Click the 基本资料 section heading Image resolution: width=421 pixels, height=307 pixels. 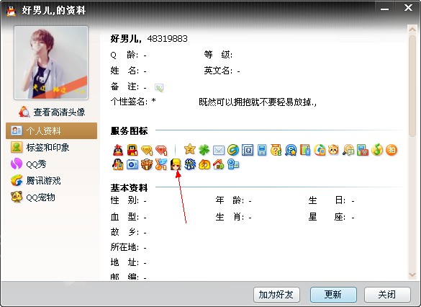click(129, 187)
